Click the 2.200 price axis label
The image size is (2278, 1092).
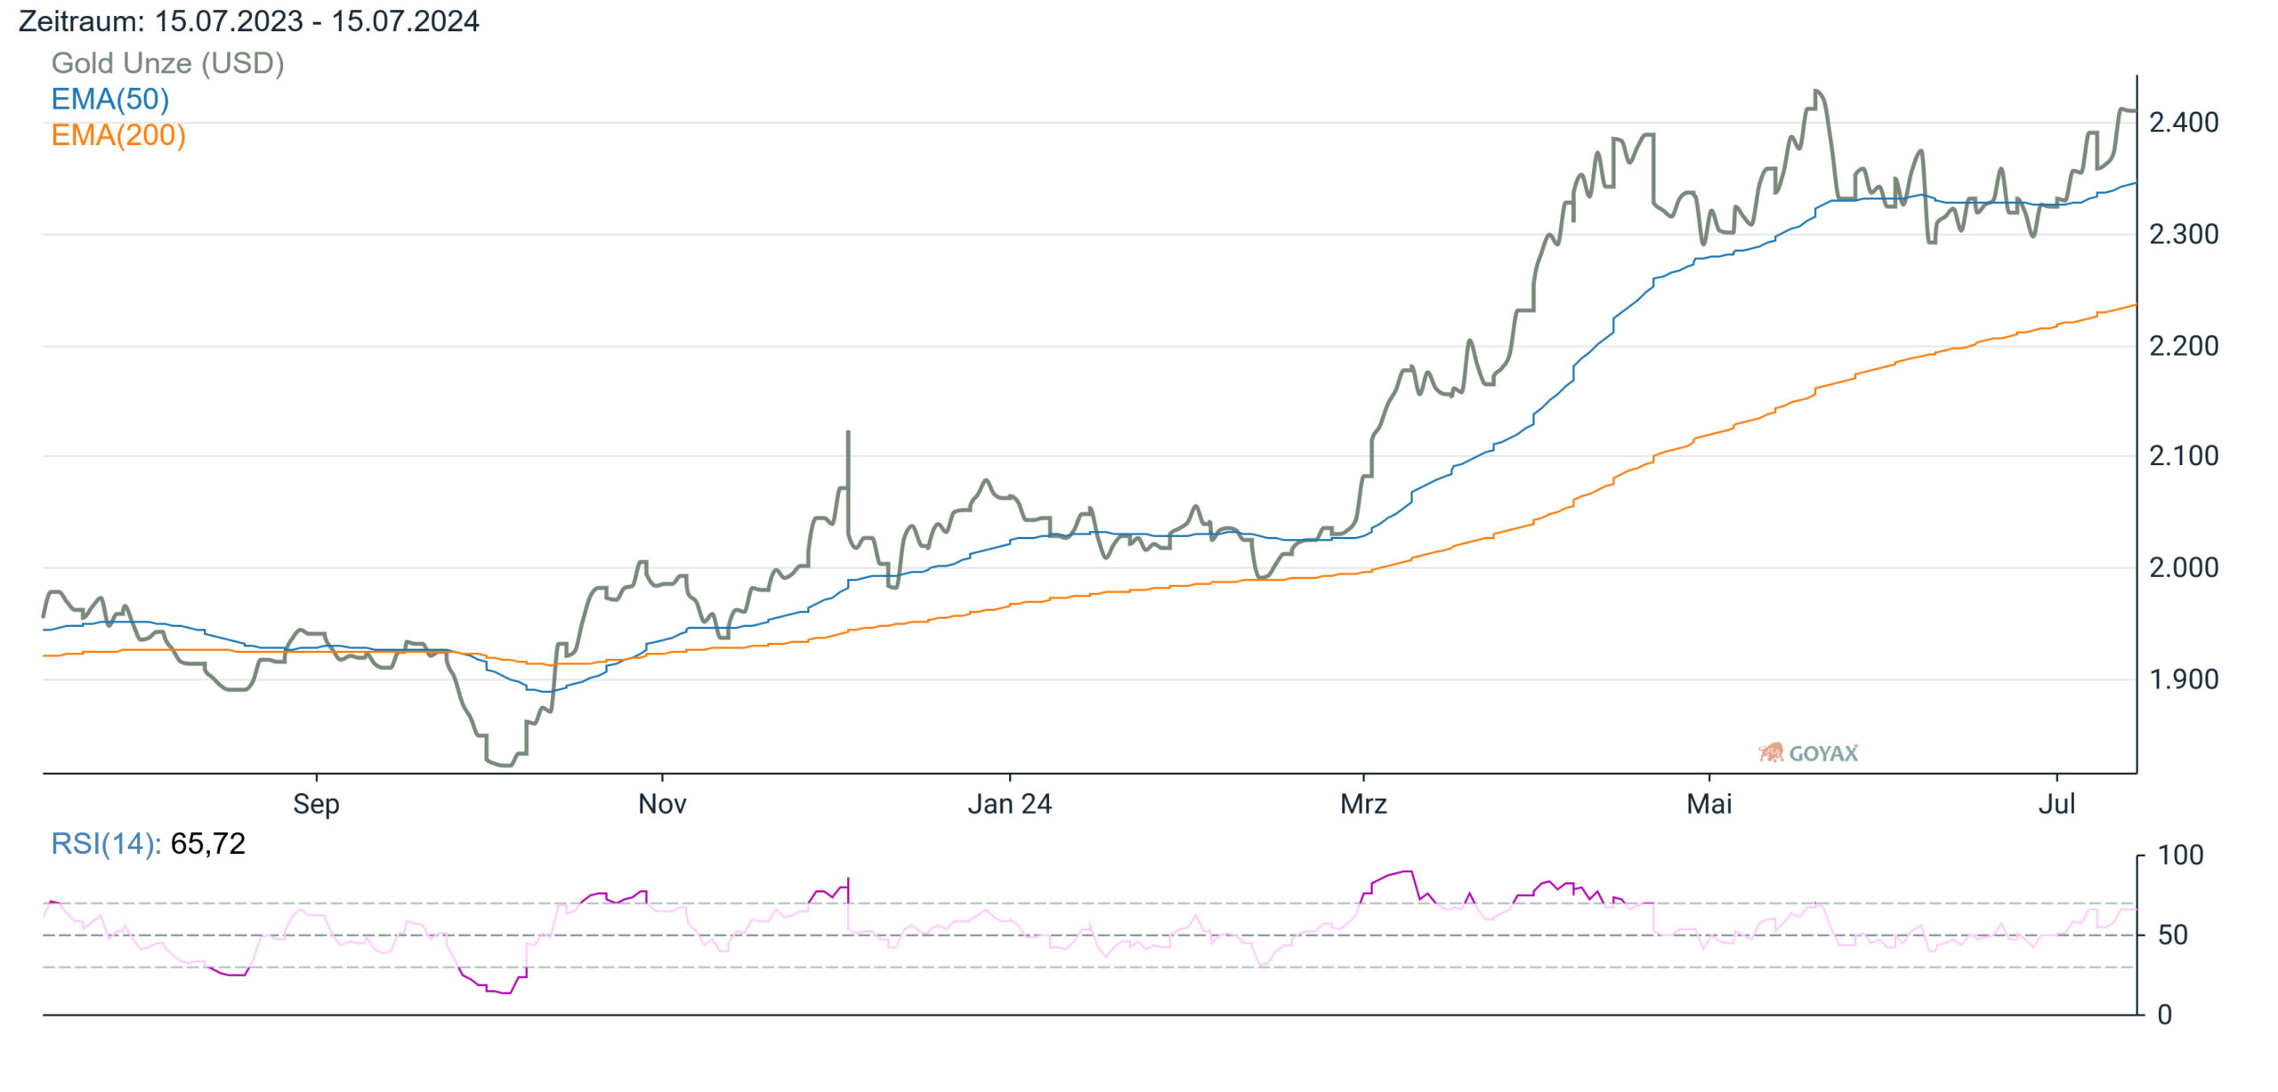[x=2183, y=345]
